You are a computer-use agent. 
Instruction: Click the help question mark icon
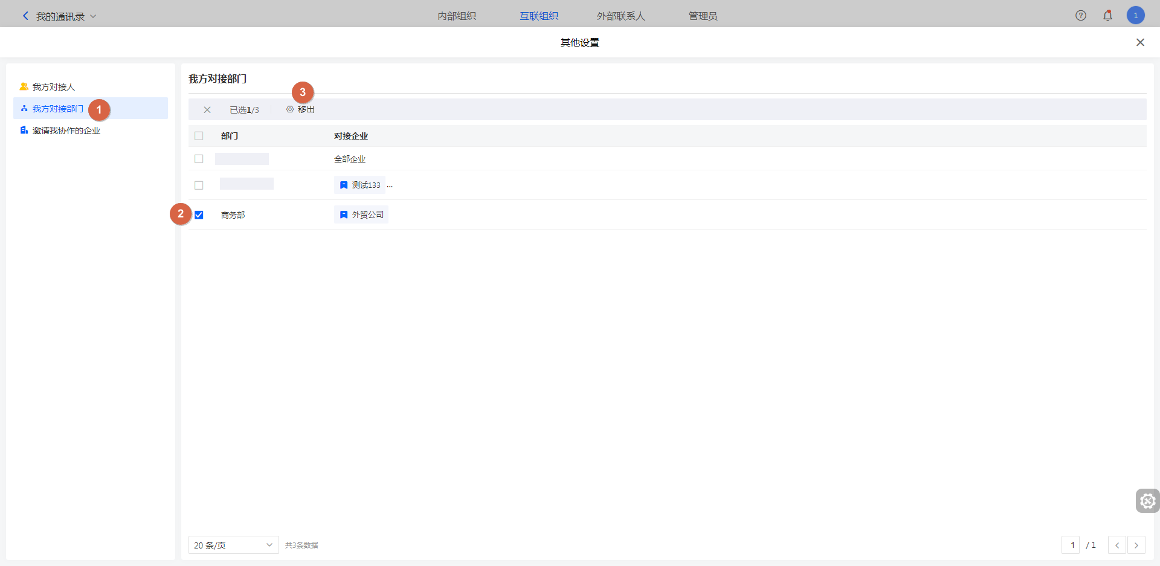coord(1081,16)
